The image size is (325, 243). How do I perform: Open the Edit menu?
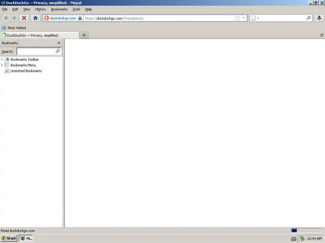[15, 9]
